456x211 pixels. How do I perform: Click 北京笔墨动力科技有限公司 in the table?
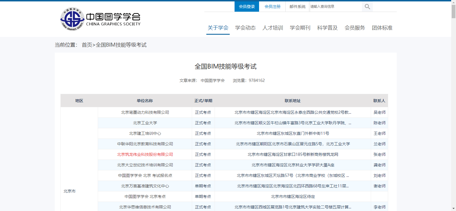point(145,112)
